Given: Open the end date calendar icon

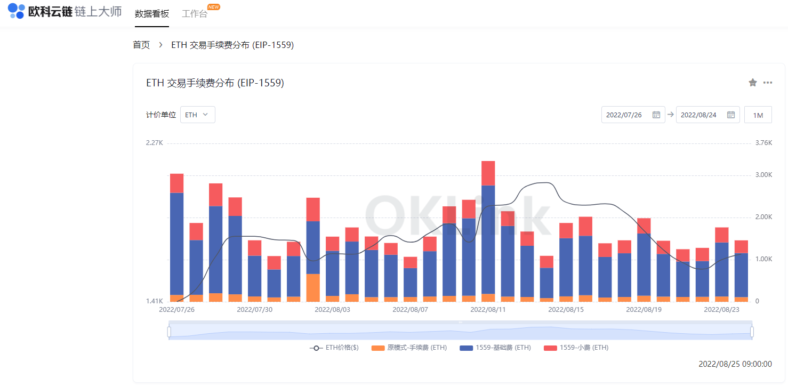Looking at the screenshot, I should pos(731,114).
